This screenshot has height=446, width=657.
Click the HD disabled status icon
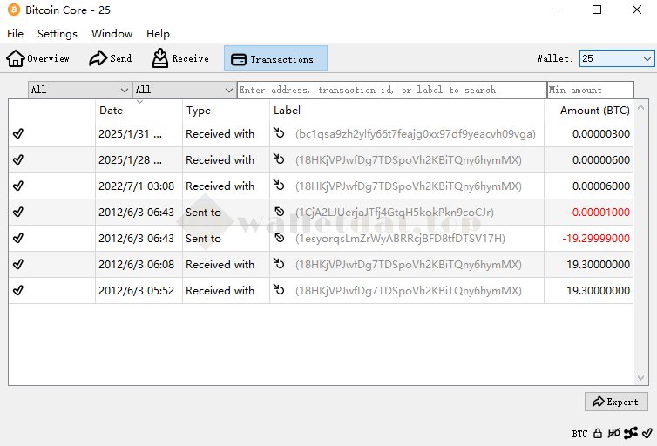(614, 433)
